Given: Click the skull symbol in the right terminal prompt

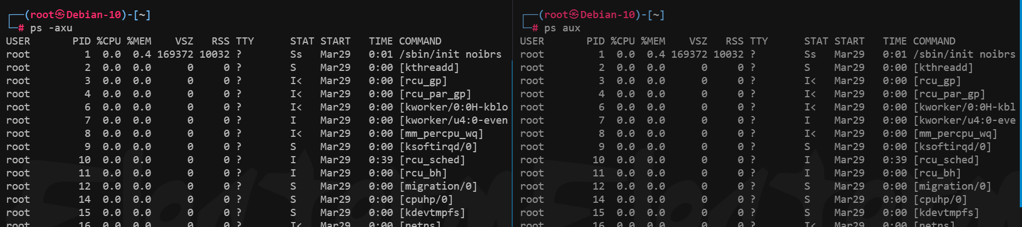Looking at the screenshot, I should click(574, 15).
